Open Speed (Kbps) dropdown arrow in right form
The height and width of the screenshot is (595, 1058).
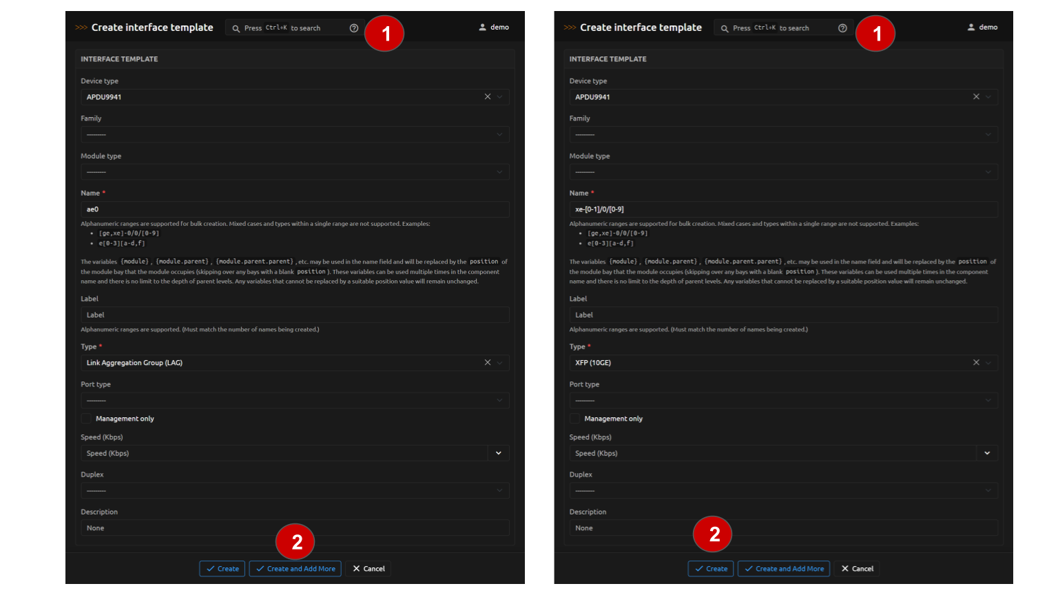tap(987, 453)
